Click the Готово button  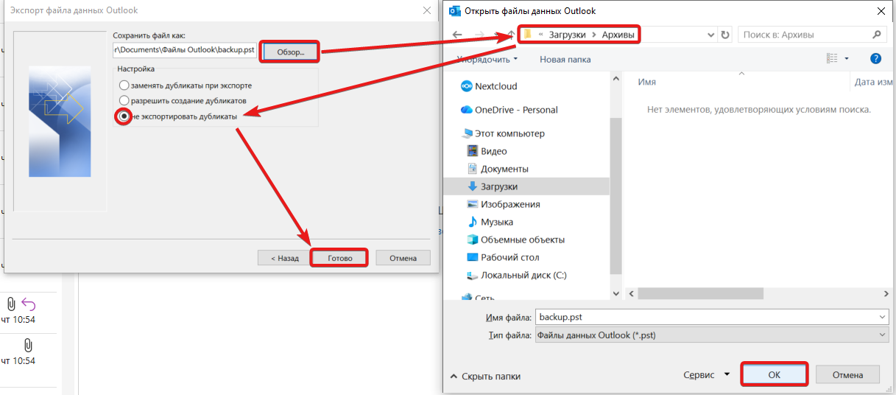pos(339,258)
